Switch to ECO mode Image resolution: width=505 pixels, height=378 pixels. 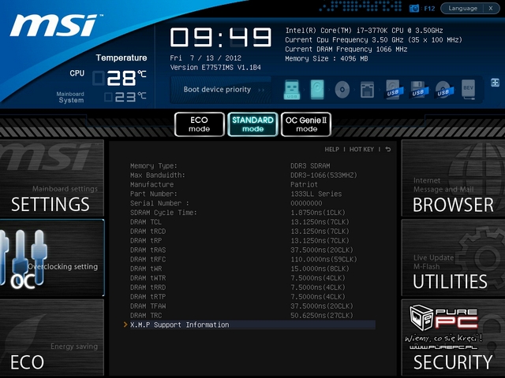pos(200,124)
